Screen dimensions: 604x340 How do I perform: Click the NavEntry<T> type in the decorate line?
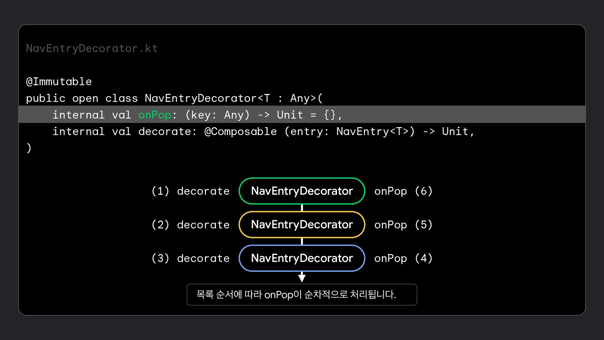[x=372, y=132]
